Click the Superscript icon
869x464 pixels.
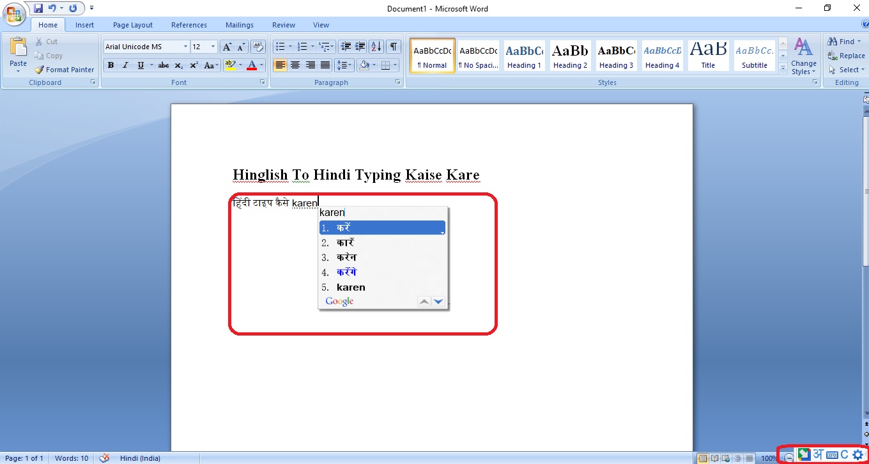[195, 65]
